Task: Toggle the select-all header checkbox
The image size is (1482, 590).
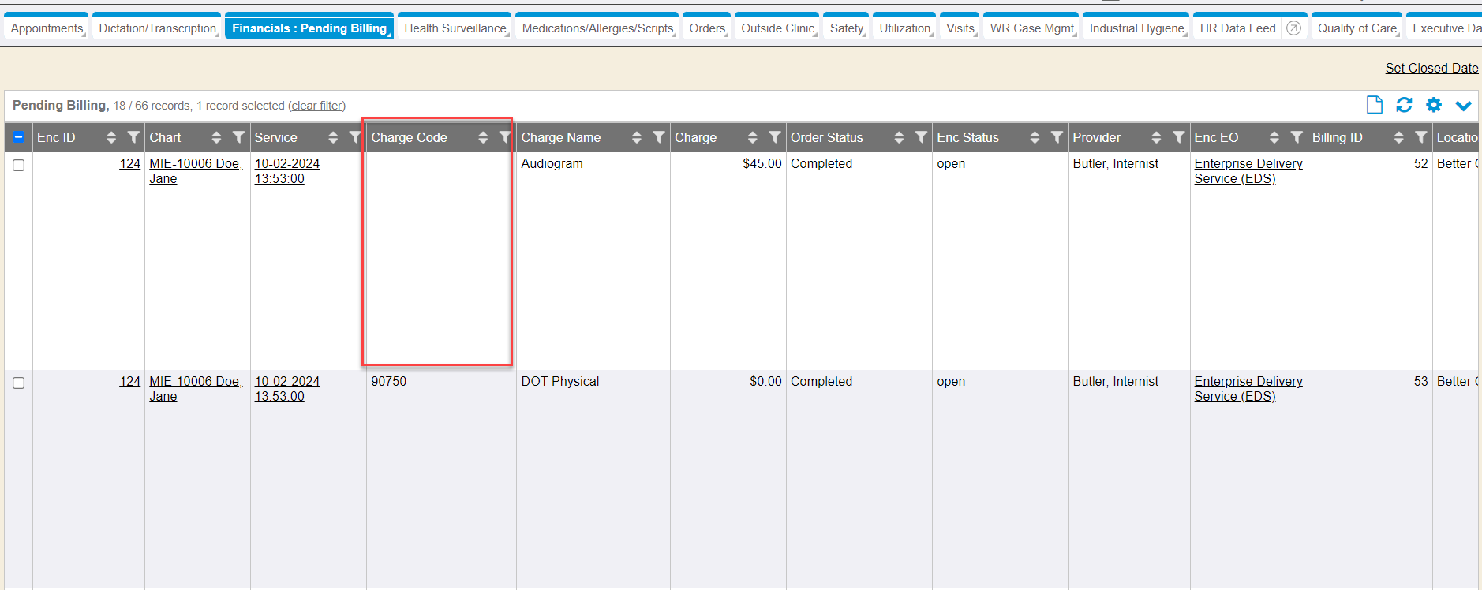Action: [x=19, y=137]
